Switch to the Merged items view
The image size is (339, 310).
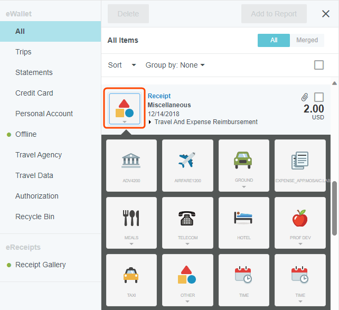pyautogui.click(x=307, y=40)
